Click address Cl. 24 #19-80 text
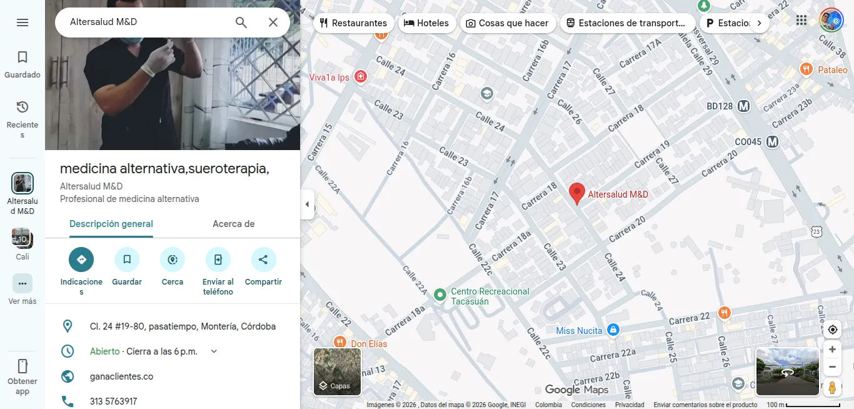The image size is (854, 409). pyautogui.click(x=183, y=326)
